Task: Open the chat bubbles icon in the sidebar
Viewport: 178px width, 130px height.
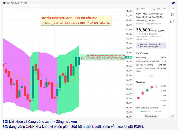Action: pyautogui.click(x=172, y=22)
